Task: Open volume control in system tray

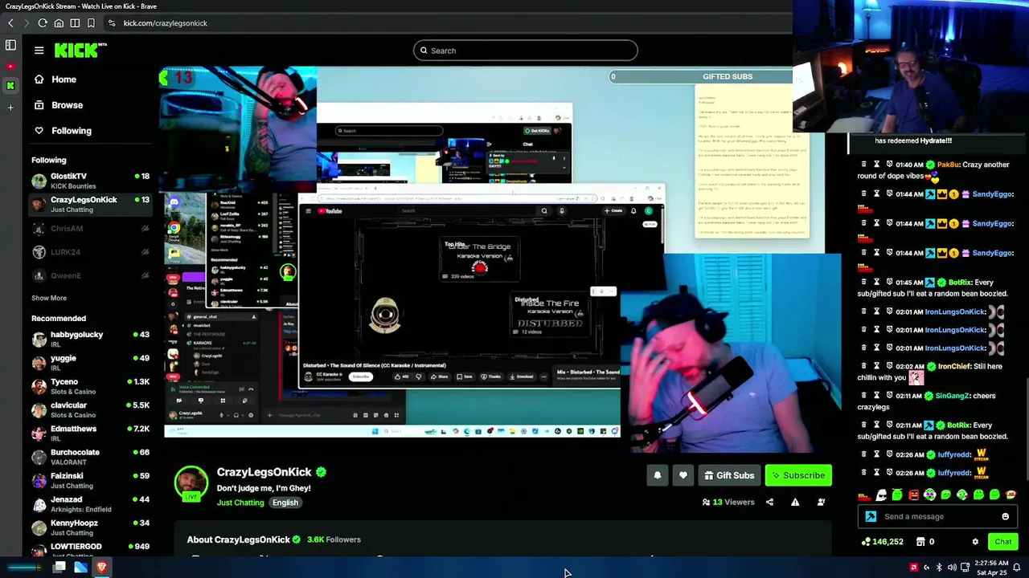Action: click(x=952, y=568)
